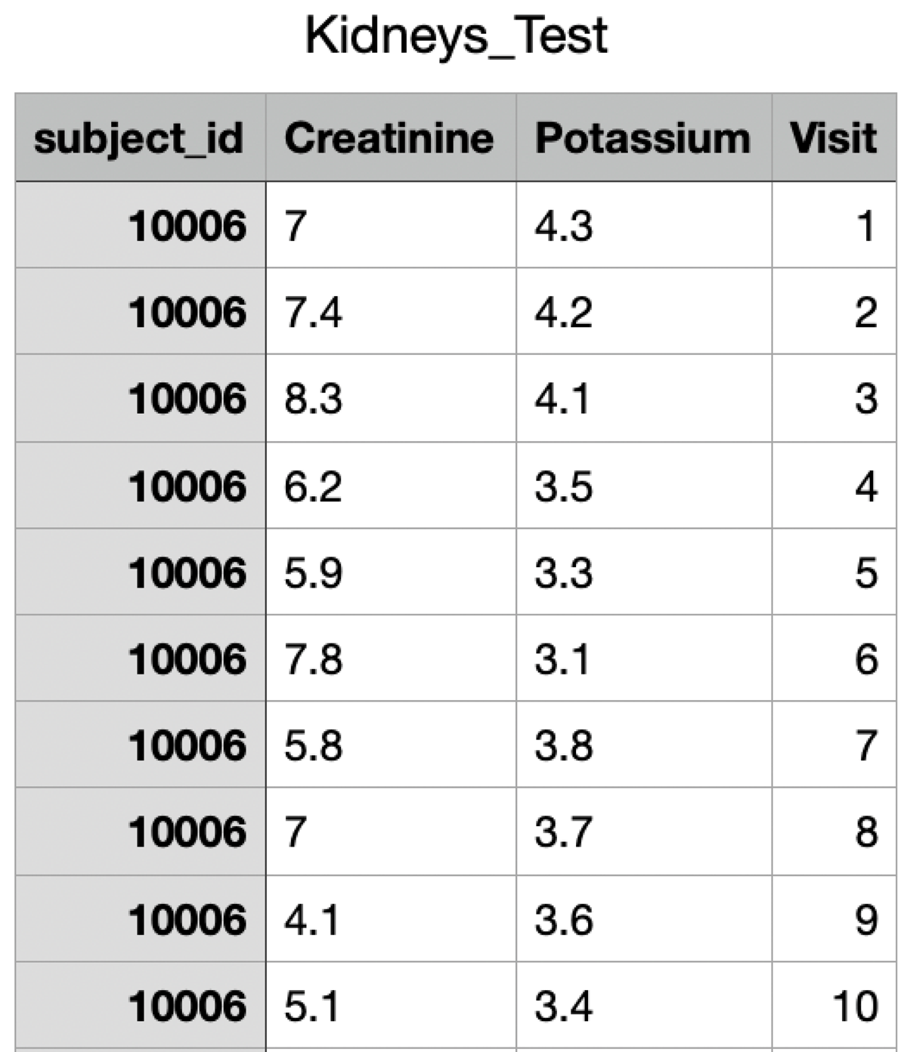
Task: Select the Visit column header
Action: tap(833, 138)
